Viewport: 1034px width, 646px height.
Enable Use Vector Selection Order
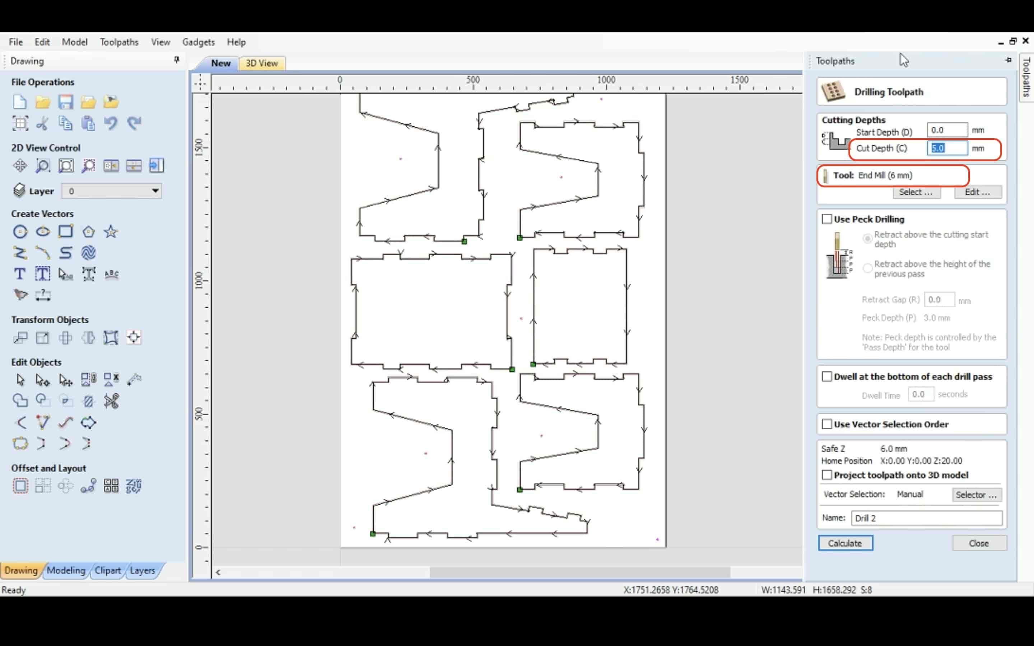826,424
